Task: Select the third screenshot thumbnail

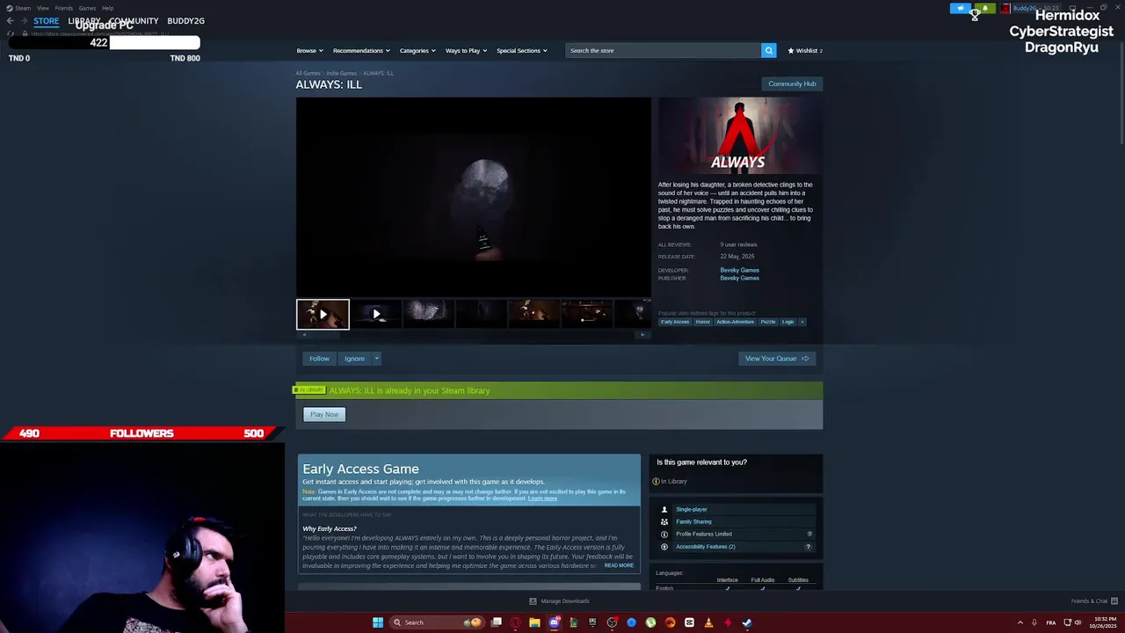Action: tap(428, 314)
